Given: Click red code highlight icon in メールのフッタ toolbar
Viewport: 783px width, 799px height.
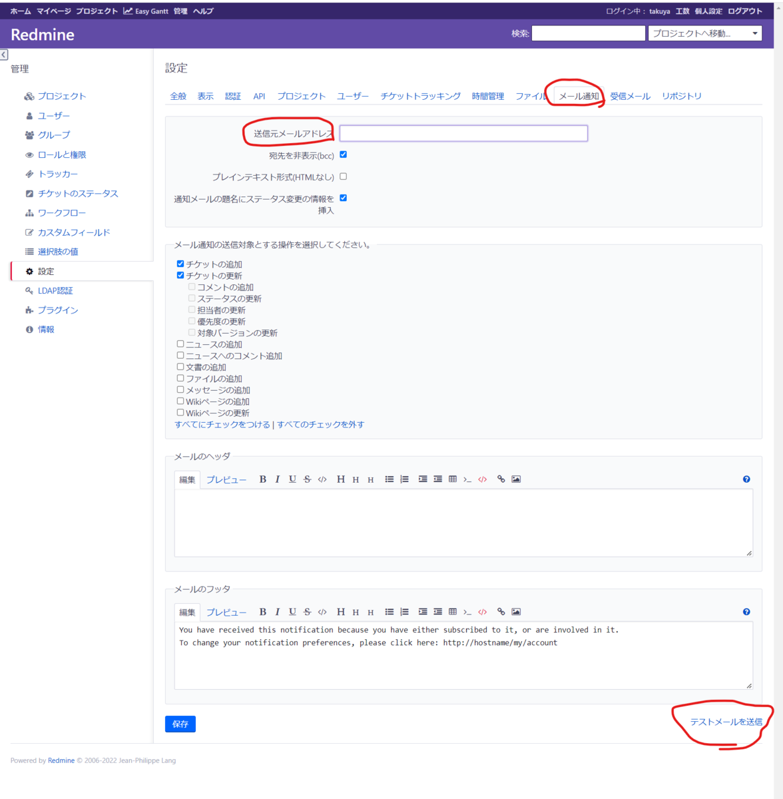Looking at the screenshot, I should point(483,612).
